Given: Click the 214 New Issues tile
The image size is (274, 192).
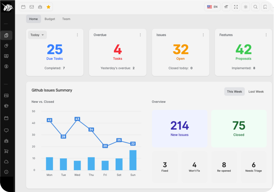Looking at the screenshot, I should (179, 128).
